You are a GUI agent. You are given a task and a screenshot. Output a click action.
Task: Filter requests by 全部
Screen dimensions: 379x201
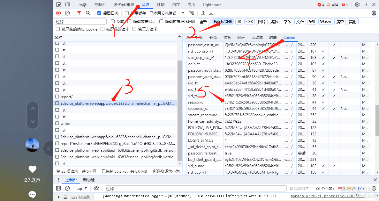(x=203, y=22)
